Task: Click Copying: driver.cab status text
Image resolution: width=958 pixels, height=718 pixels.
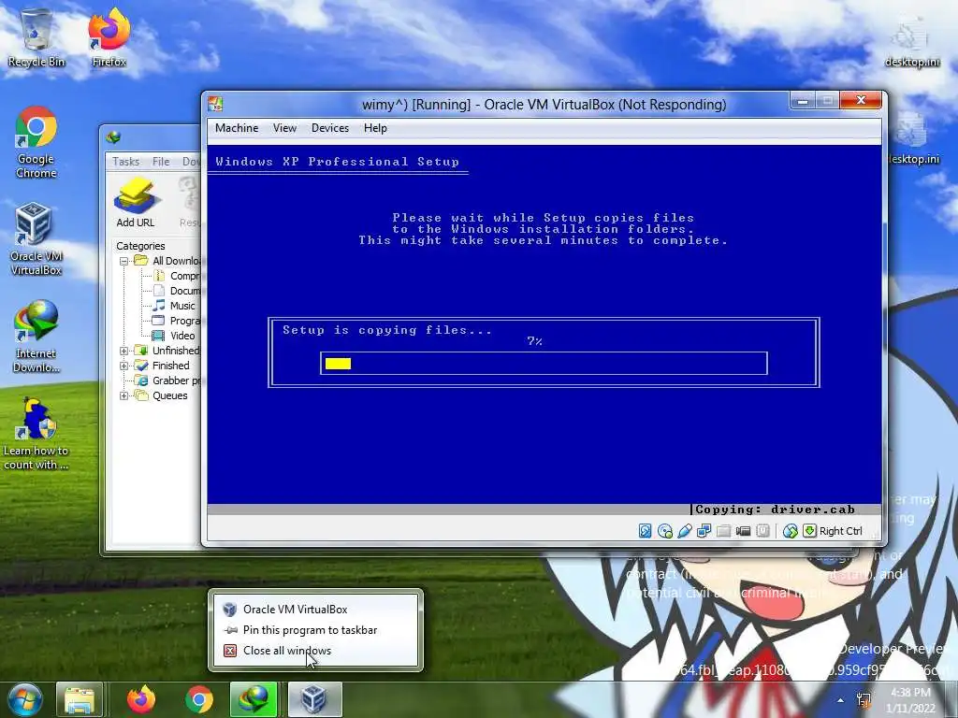Action: (774, 510)
